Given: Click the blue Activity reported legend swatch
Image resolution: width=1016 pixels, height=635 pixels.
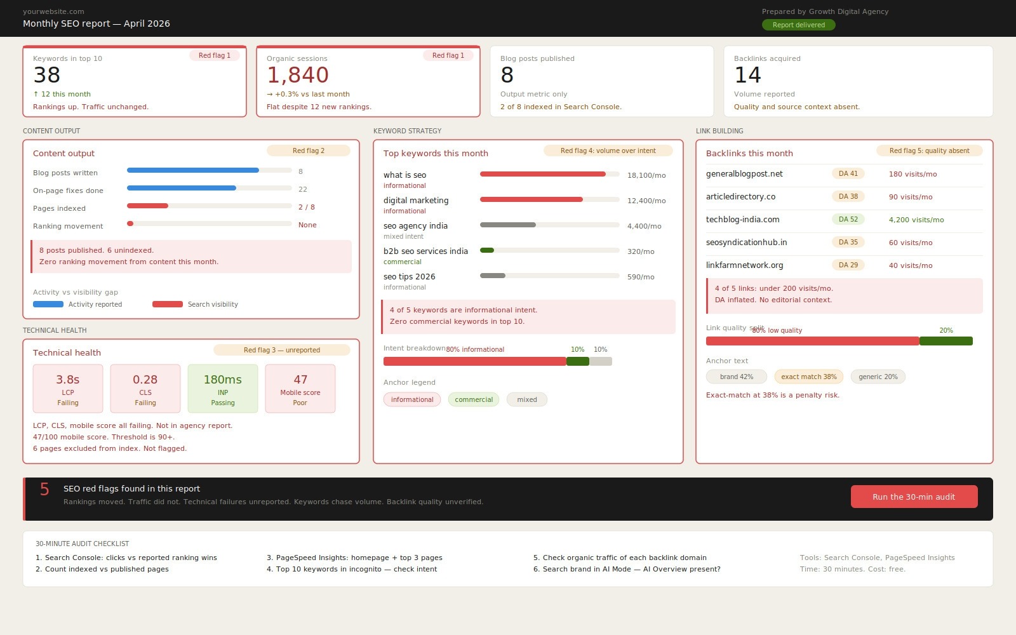Looking at the screenshot, I should pyautogui.click(x=48, y=304).
